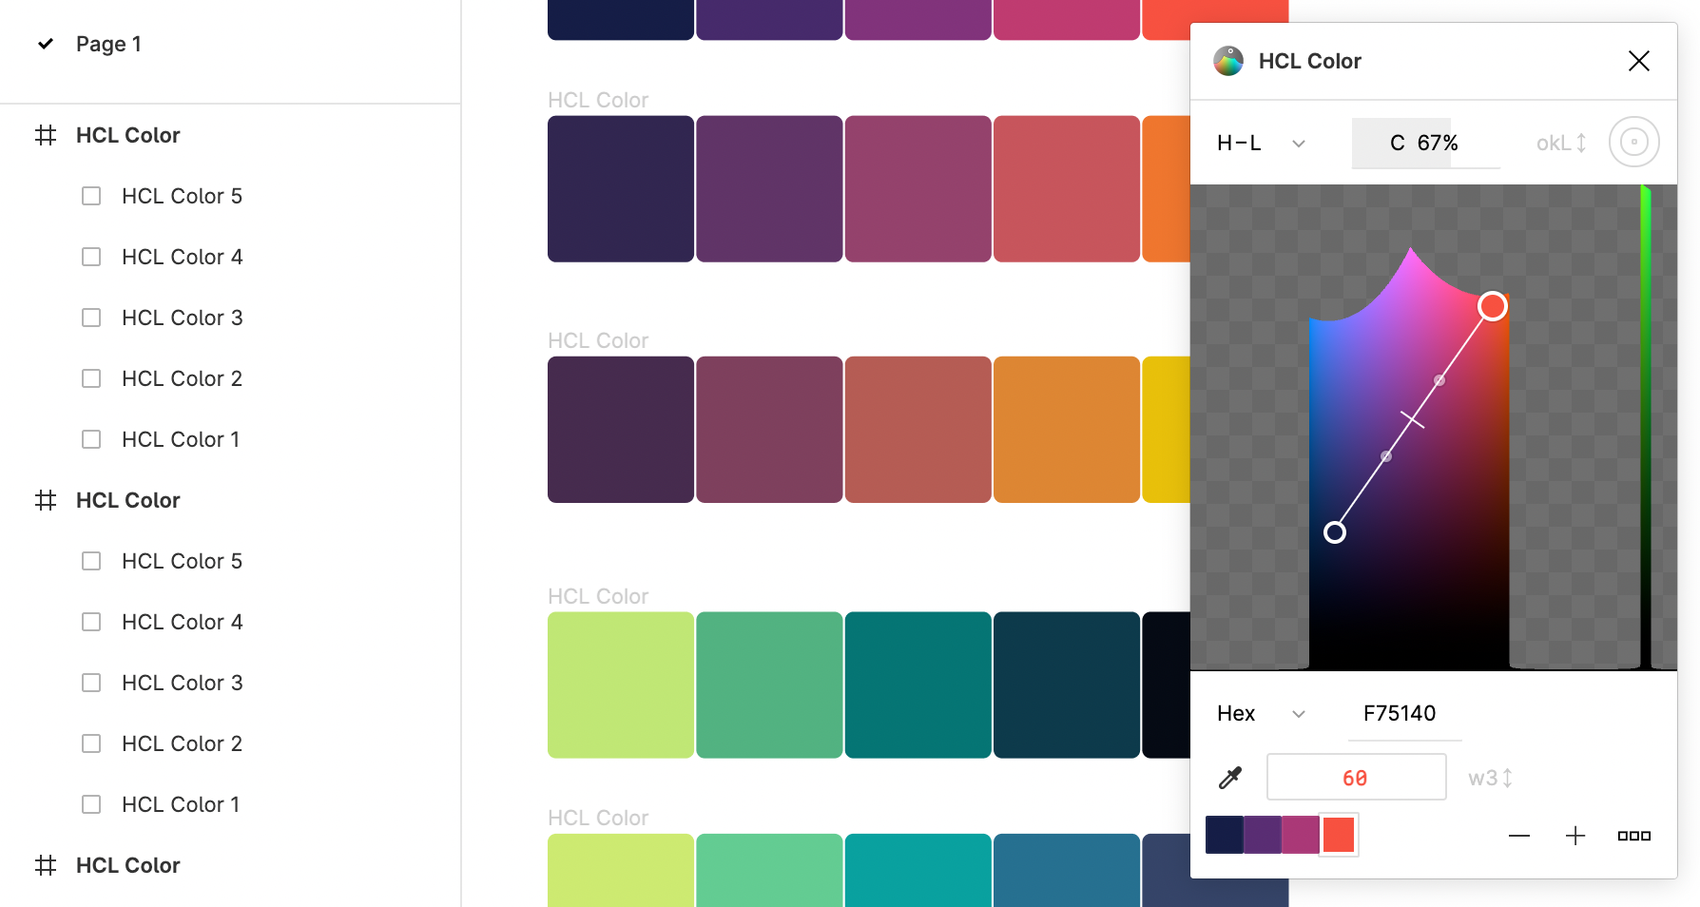This screenshot has width=1700, height=907.
Task: Click the minus icon to remove swatch
Action: coord(1519,836)
